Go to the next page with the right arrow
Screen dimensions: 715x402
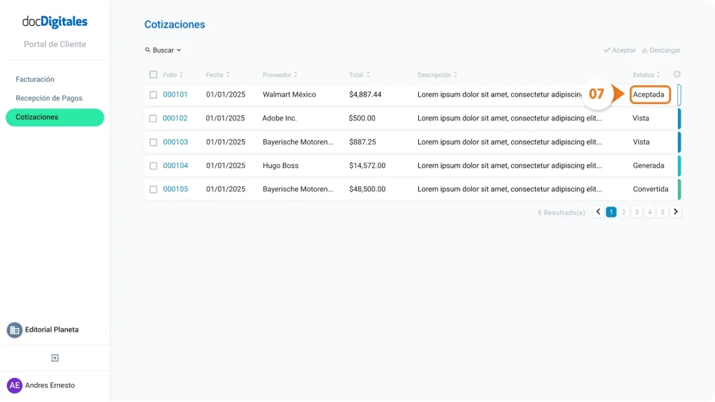click(x=675, y=211)
